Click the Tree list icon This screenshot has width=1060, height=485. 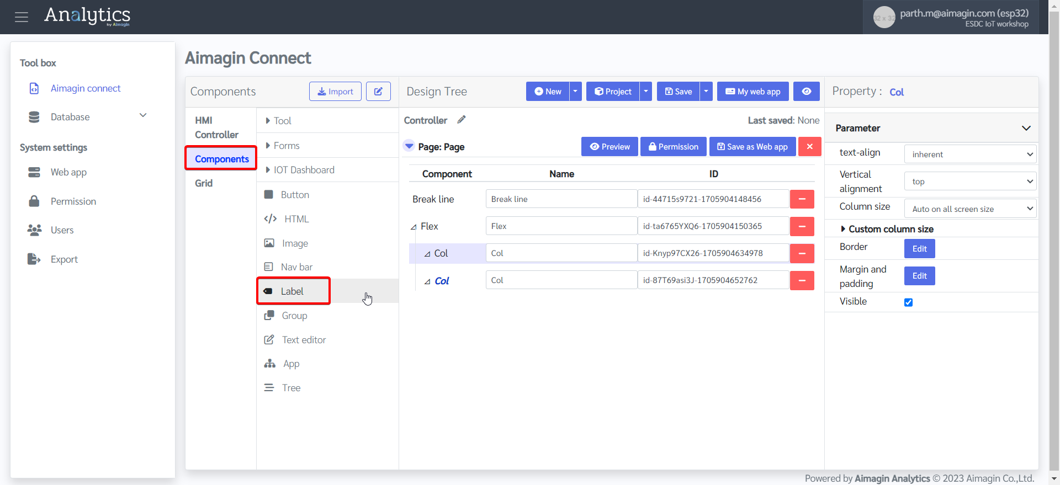click(x=269, y=387)
